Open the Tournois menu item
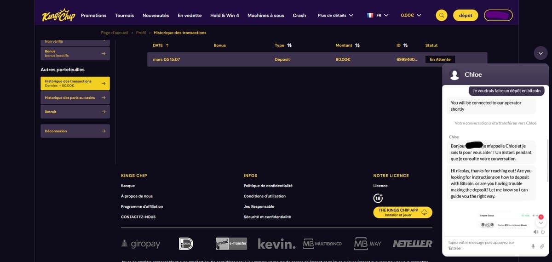Viewport: 552px width, 262px height. click(124, 15)
